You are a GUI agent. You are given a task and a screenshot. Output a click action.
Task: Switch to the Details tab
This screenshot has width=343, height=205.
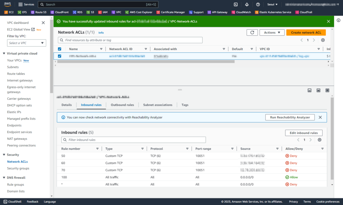(x=67, y=105)
